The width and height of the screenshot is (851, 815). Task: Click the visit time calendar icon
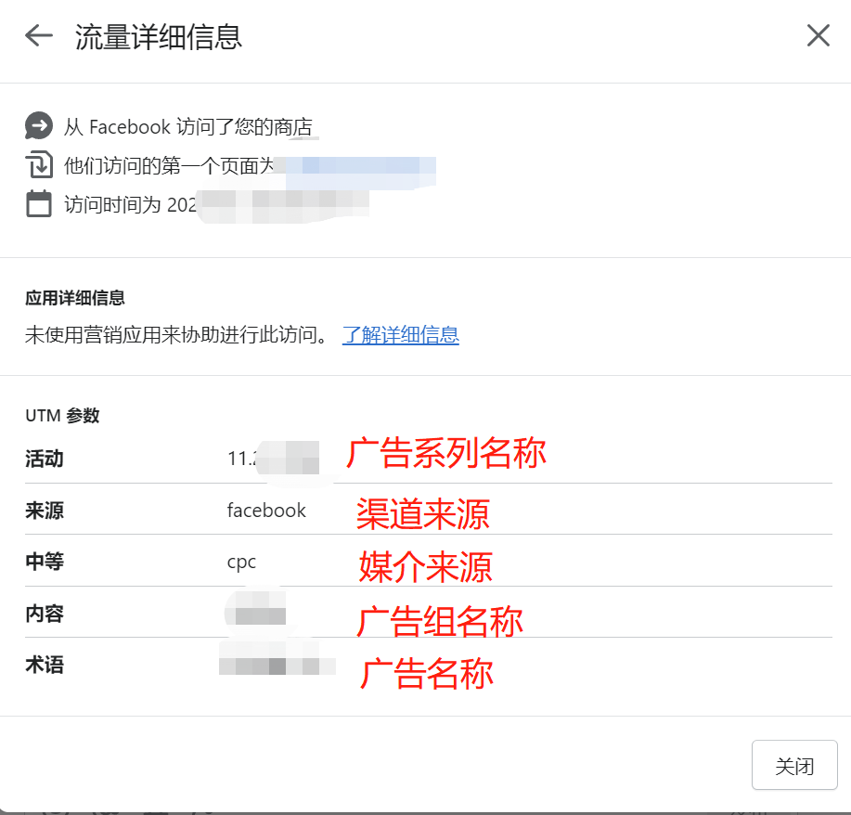tap(39, 204)
